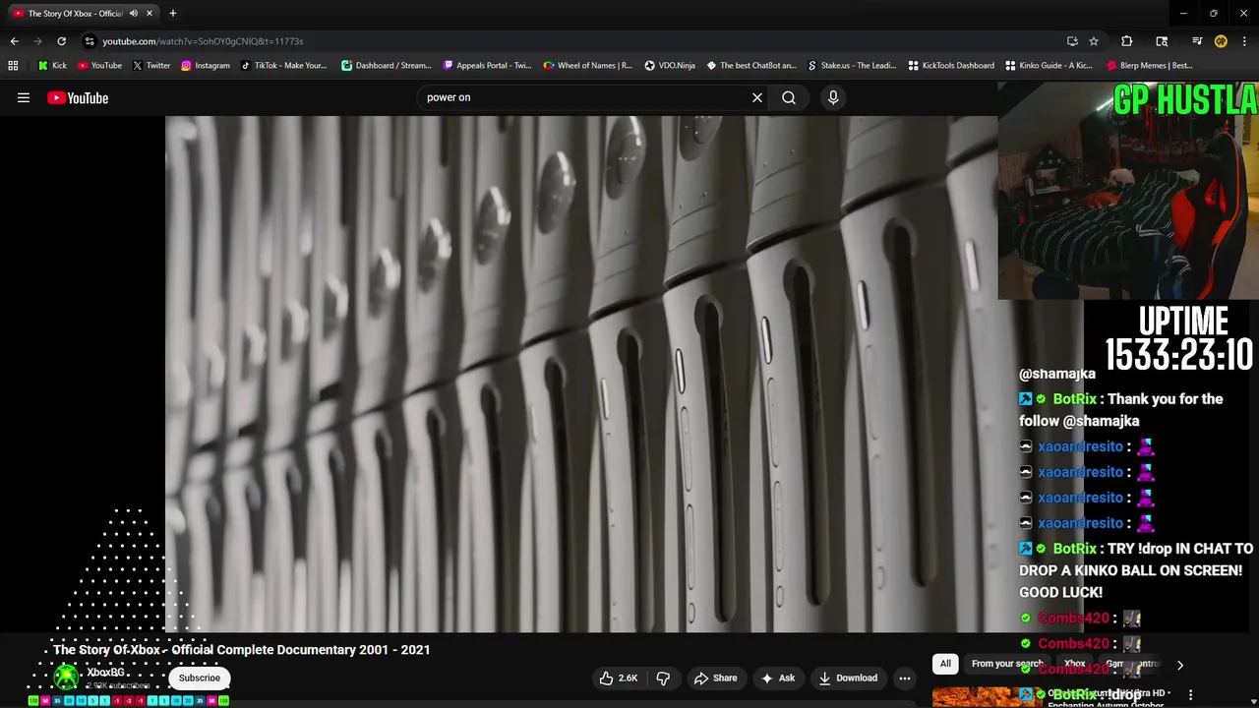Screen dimensions: 1259x708
Task: Select the All filter chip
Action: pos(945,664)
